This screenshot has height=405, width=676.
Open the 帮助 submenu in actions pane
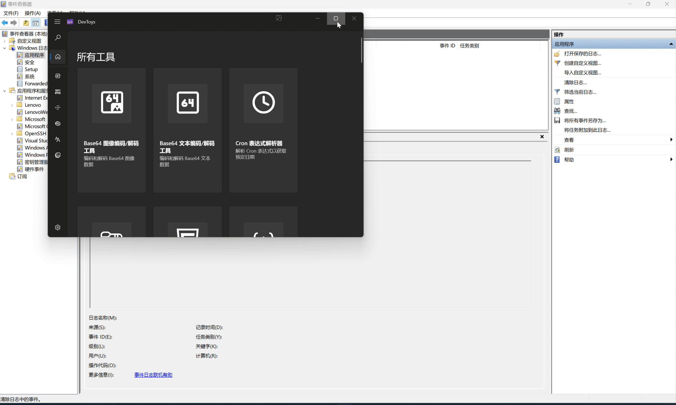(613, 159)
